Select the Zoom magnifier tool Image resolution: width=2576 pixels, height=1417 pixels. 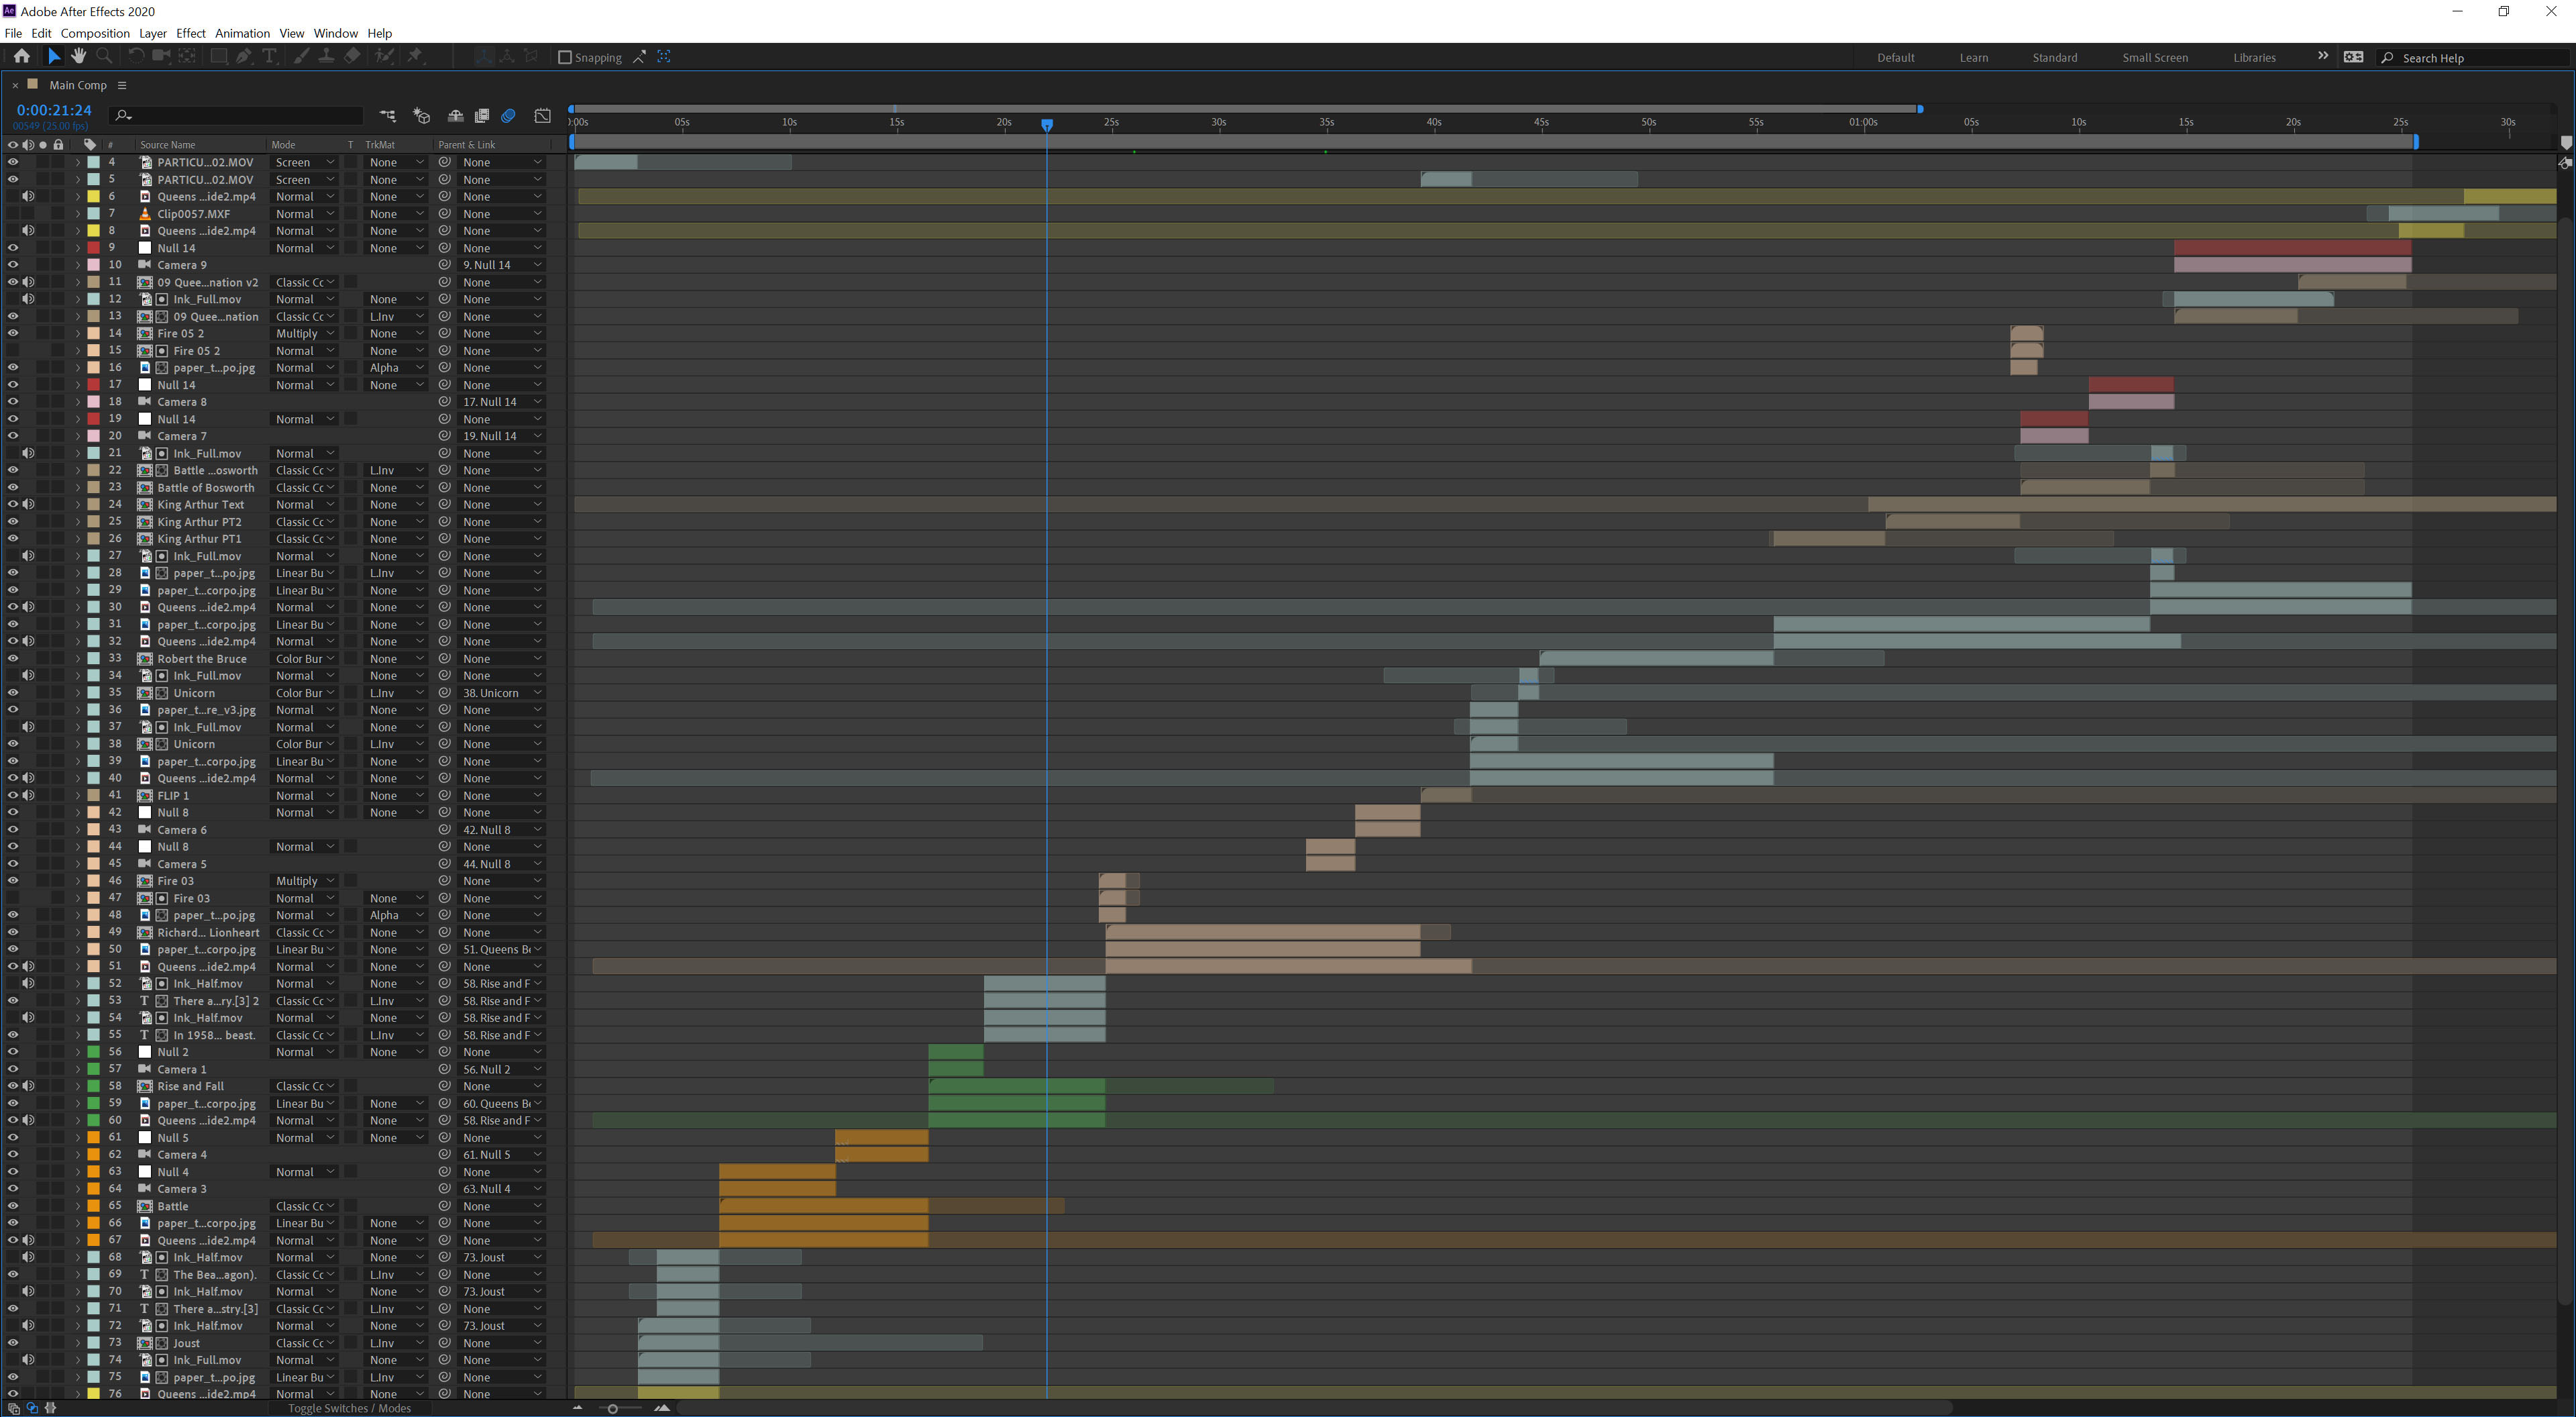[x=104, y=57]
